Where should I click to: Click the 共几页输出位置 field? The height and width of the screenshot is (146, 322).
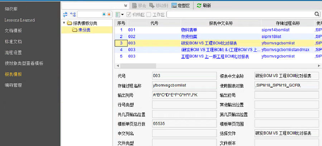[184, 114]
